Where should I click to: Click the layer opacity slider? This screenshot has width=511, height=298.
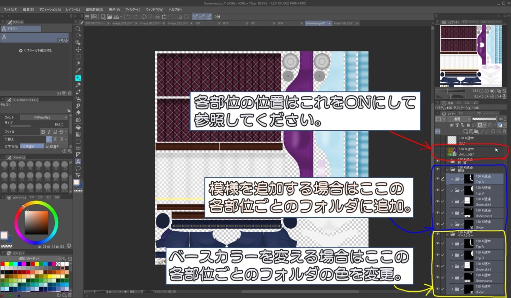pos(484,119)
